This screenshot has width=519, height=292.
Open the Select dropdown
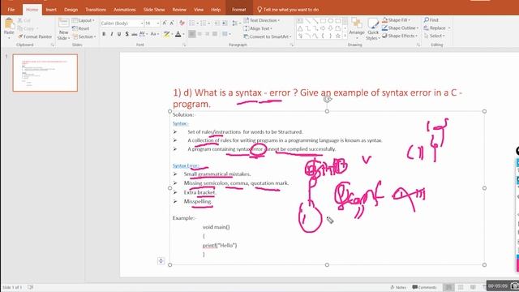click(435, 36)
